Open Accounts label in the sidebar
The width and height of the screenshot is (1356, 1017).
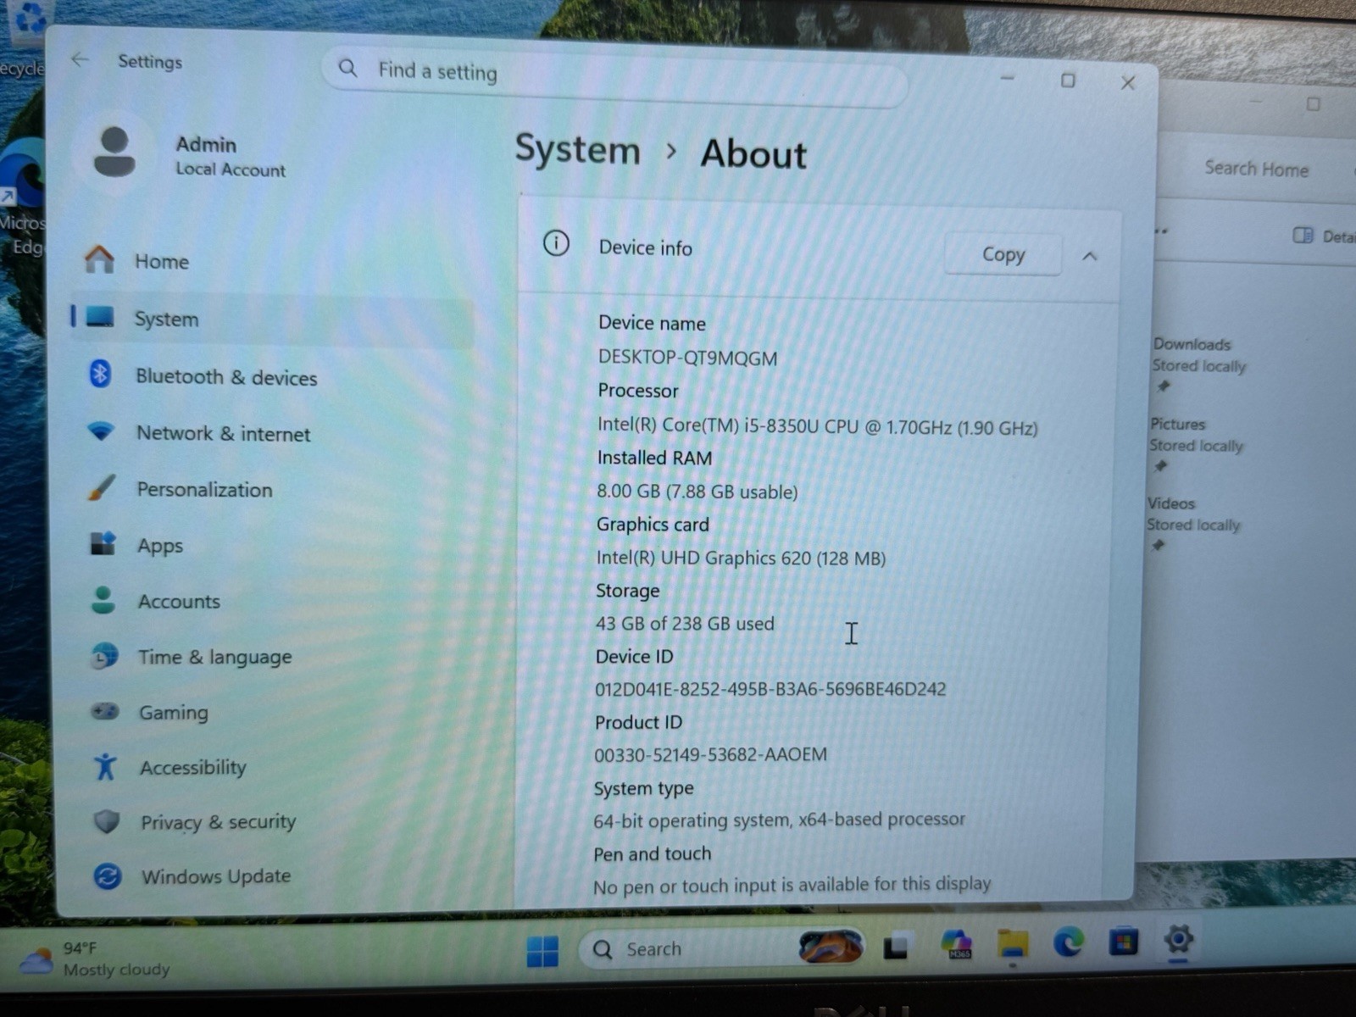[179, 601]
